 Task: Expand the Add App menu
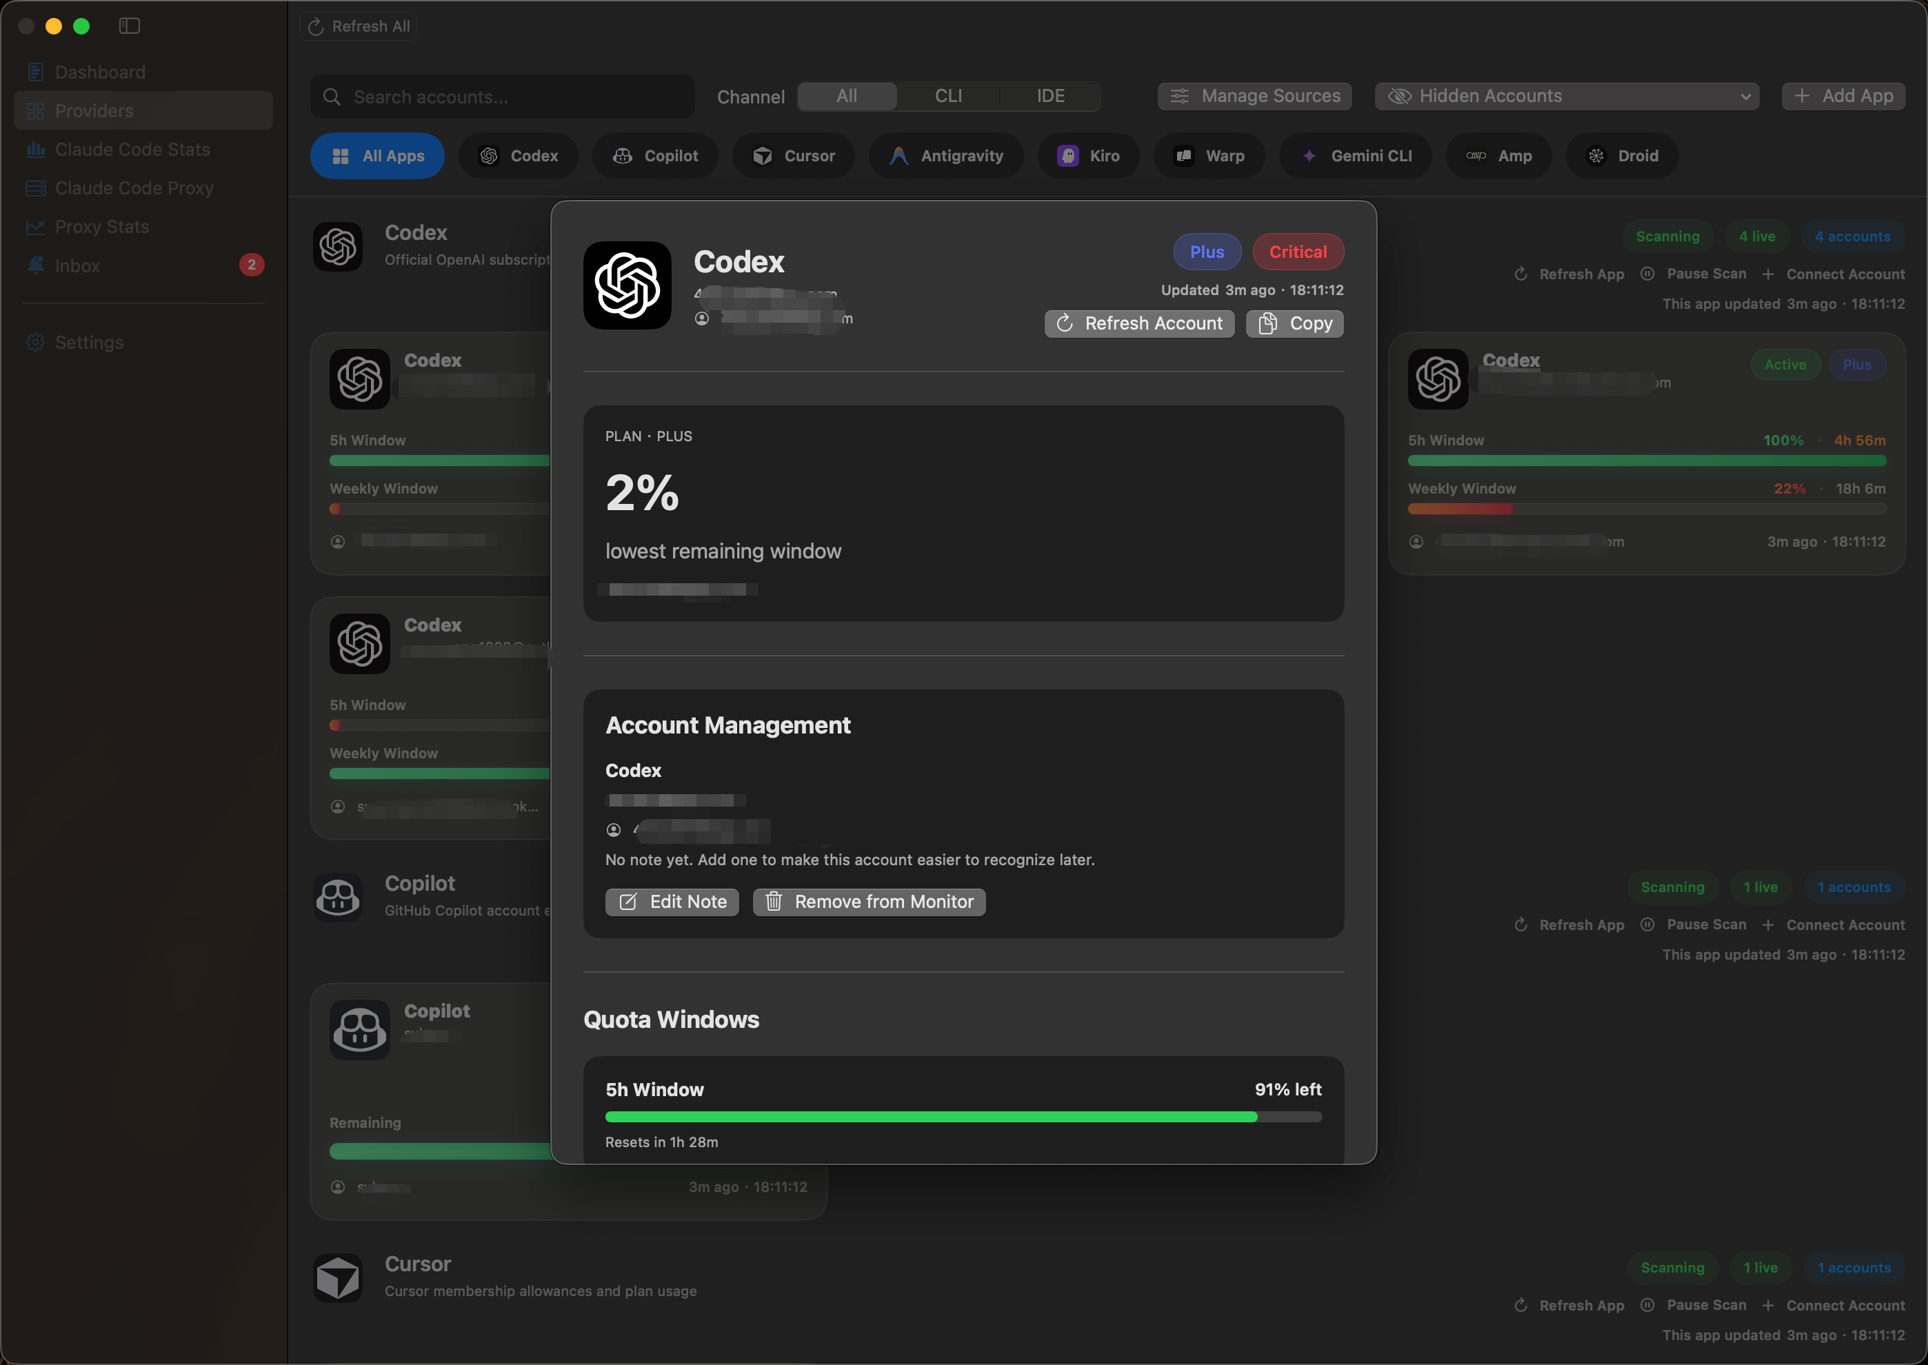click(1842, 96)
